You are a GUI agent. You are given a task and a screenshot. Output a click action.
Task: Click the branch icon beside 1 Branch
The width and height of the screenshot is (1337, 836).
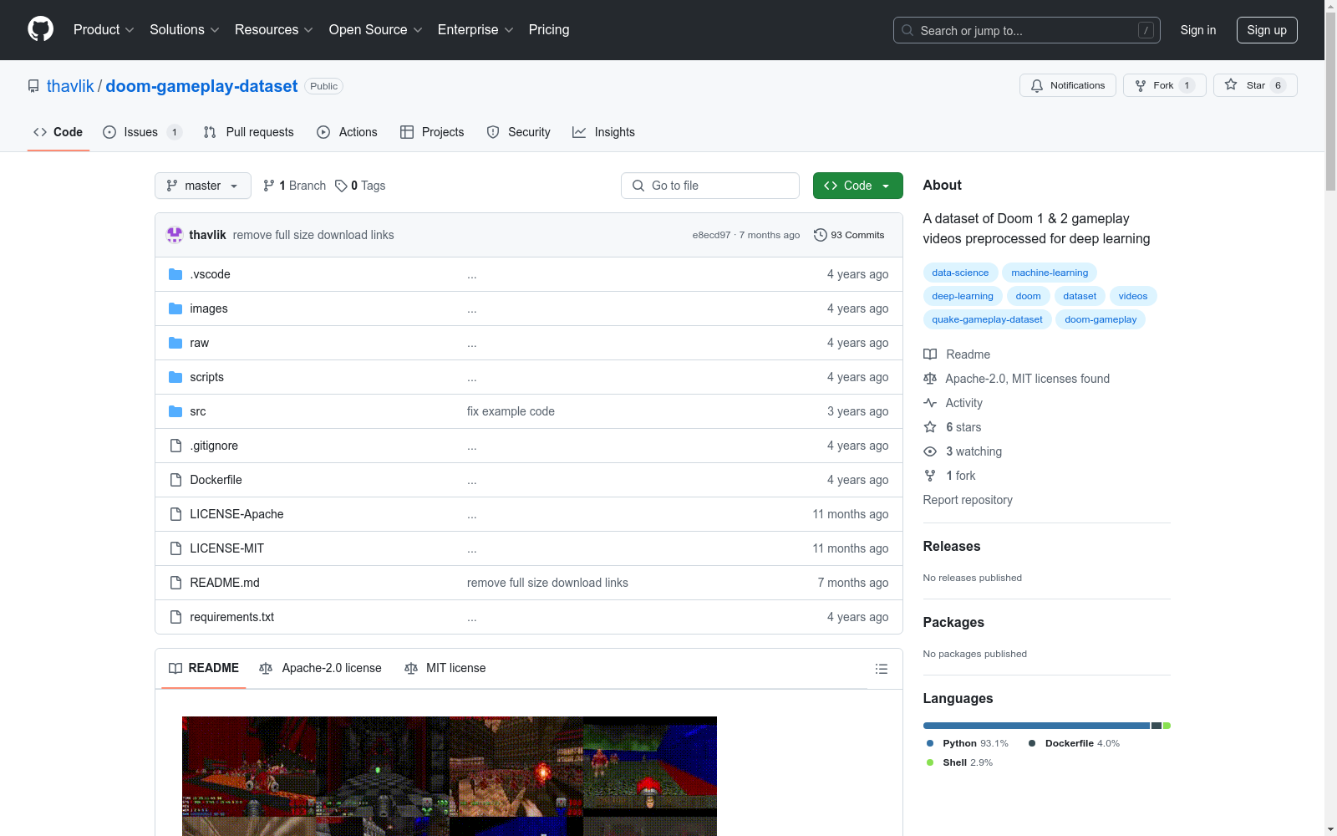269,186
